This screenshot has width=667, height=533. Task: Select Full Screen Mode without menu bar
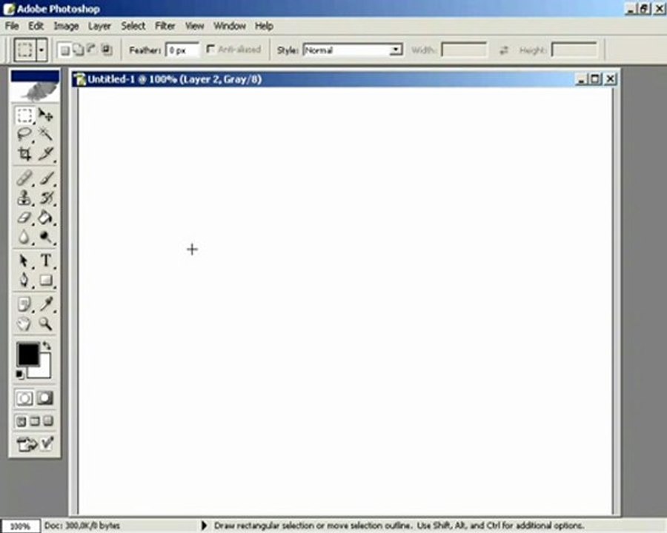click(48, 421)
